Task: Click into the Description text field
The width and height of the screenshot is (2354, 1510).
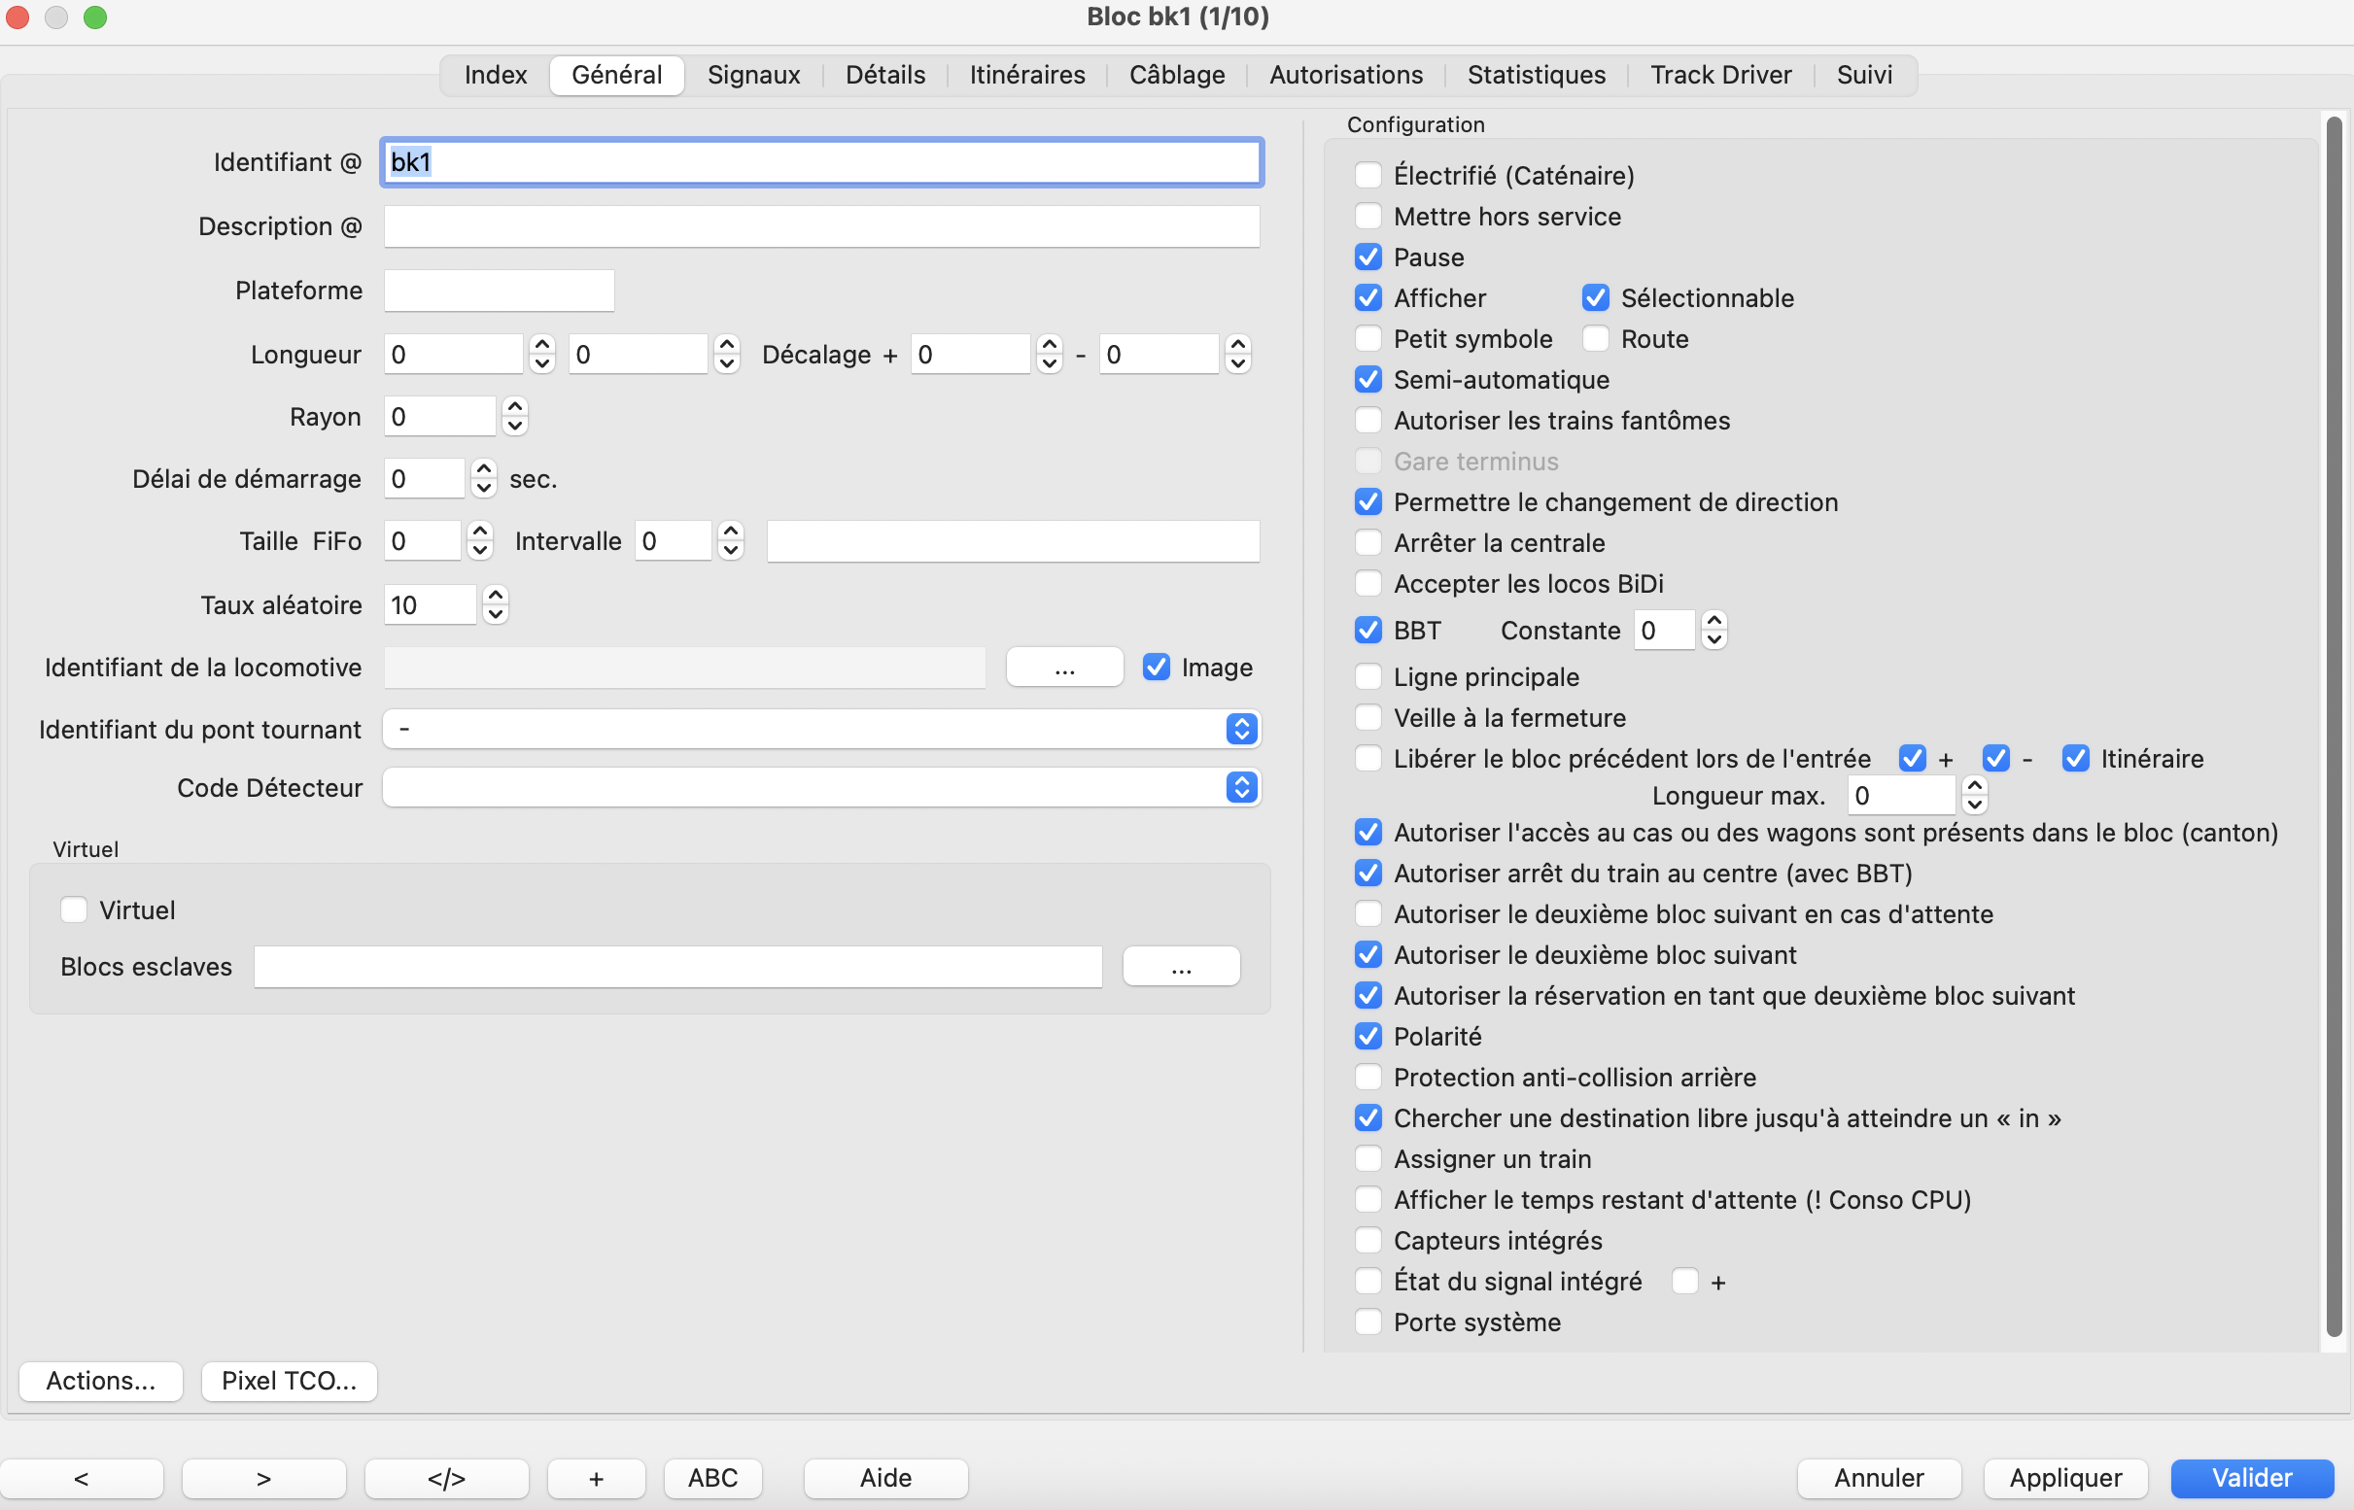Action: (x=821, y=226)
